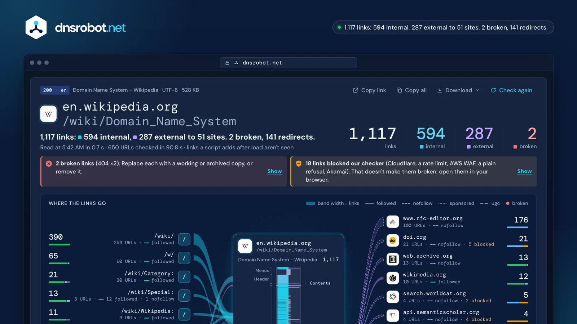Screen dimensions: 577x324
Task: Click the Wikipedia favicon beside the page title
Action: [48, 114]
